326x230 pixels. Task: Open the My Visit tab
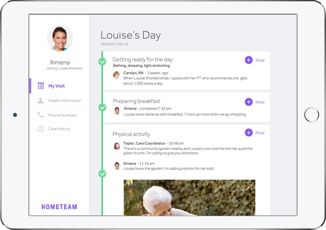pos(56,86)
